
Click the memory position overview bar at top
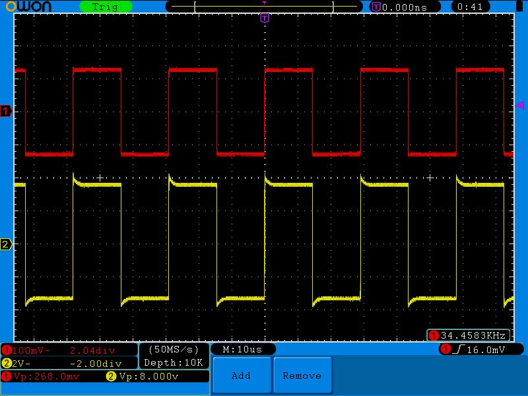(264, 7)
